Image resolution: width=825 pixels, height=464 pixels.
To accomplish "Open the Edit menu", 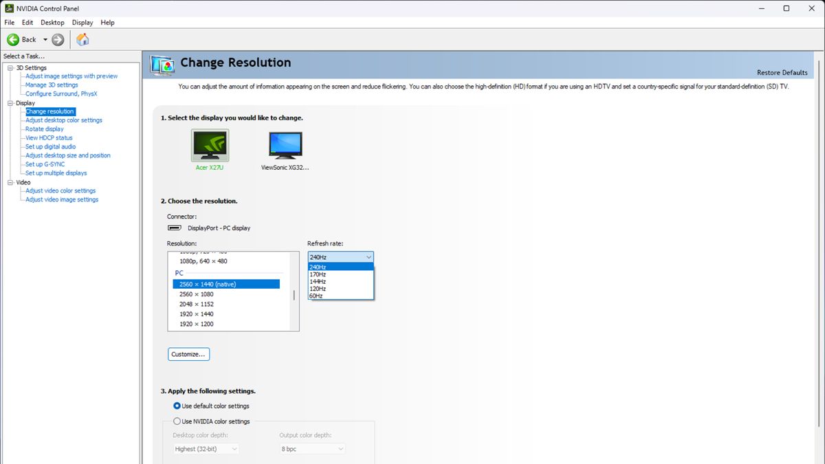I will tap(27, 23).
